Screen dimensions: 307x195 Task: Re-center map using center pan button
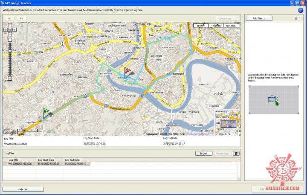(x=10, y=30)
